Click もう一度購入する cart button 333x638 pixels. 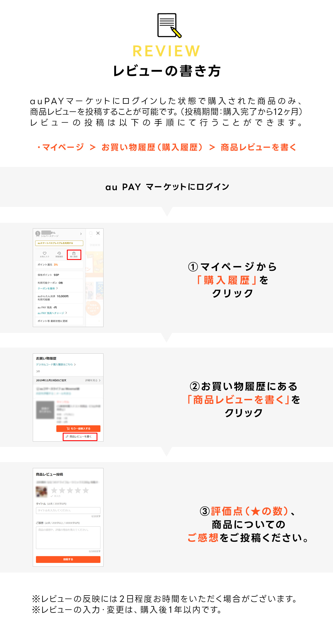[x=78, y=429]
